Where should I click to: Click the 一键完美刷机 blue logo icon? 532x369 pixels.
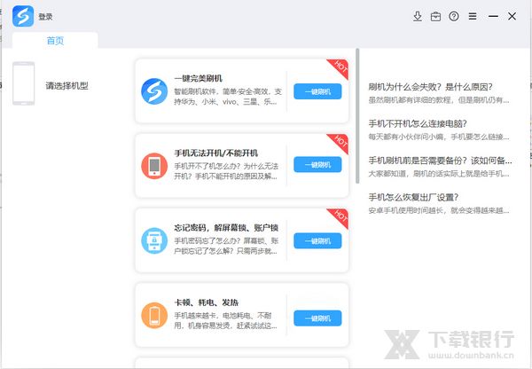tap(154, 91)
